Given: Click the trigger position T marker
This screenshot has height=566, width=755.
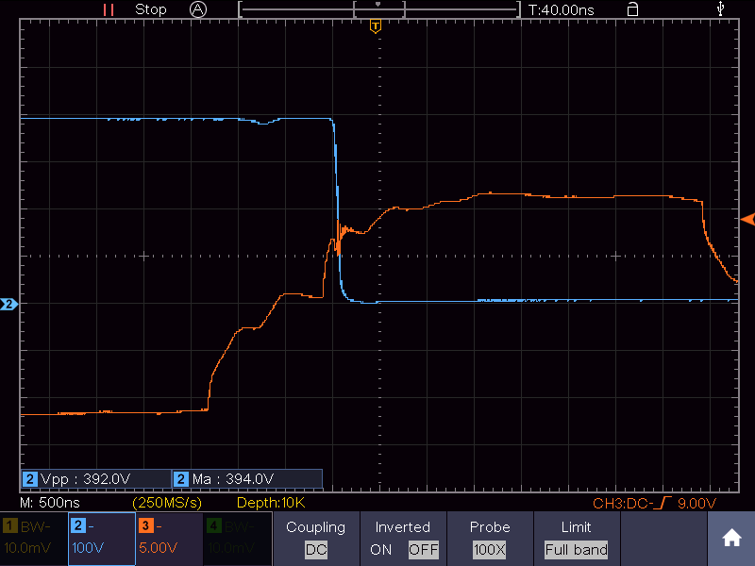Looking at the screenshot, I should pos(376,26).
